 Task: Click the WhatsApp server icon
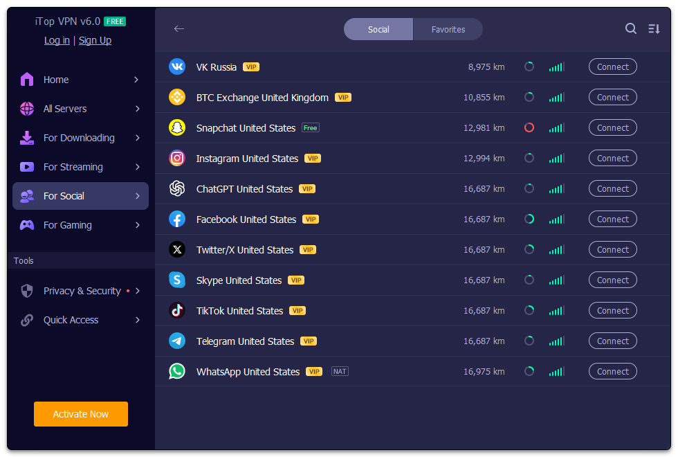click(x=177, y=371)
